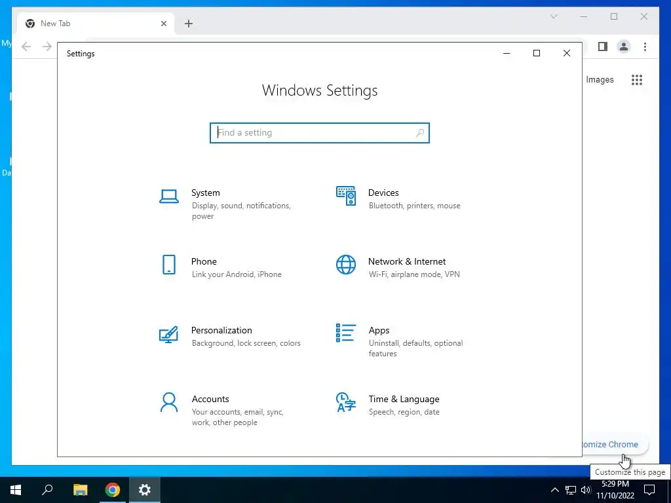Click "Background, lock screen, colors" text
Viewport: 671px width, 503px height.
(x=246, y=343)
